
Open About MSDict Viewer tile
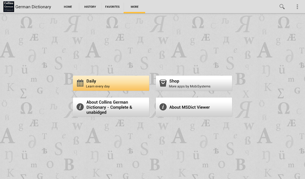click(194, 107)
